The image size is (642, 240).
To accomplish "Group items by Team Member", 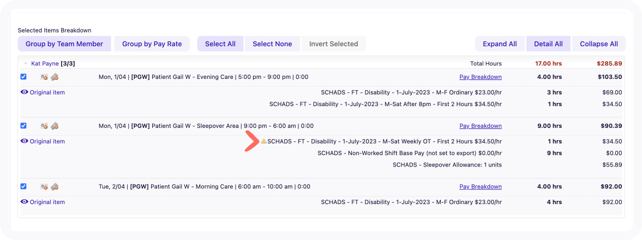I will click(x=64, y=44).
